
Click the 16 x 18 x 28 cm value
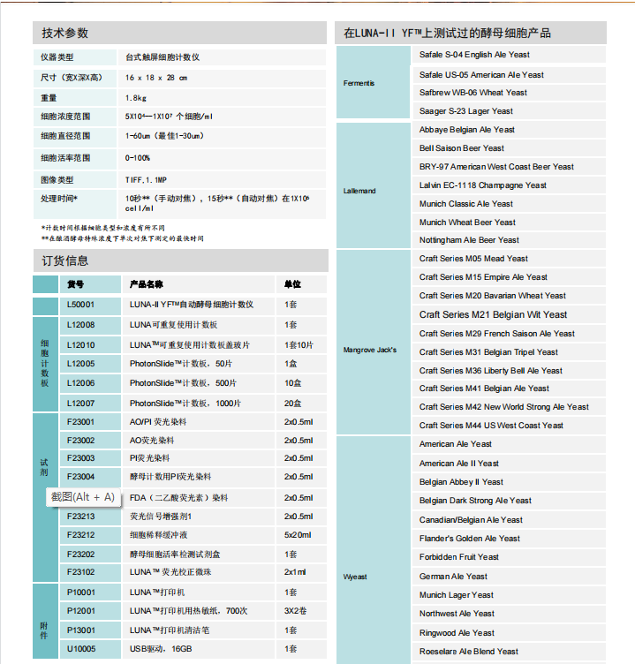(x=156, y=78)
